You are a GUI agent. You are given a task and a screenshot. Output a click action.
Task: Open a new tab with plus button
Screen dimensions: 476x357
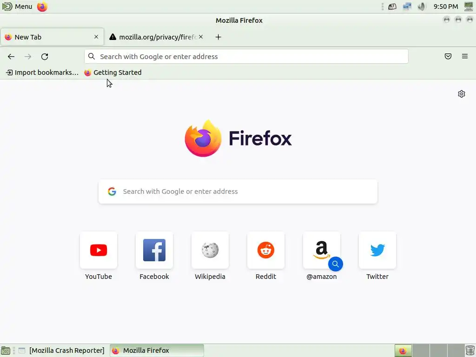(218, 37)
